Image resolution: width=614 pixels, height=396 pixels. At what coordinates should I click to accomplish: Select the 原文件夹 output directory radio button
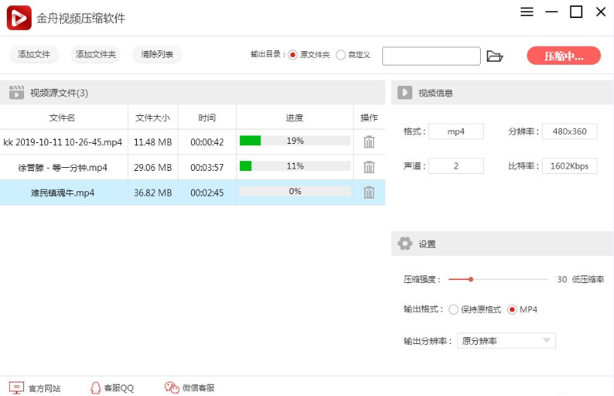click(x=293, y=55)
